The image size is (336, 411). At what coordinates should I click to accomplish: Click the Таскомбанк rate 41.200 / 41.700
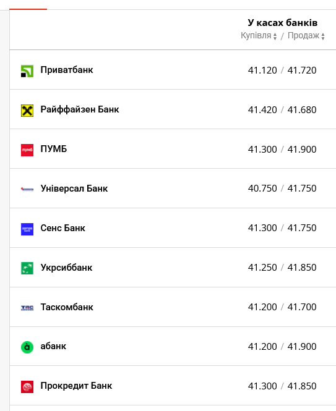point(282,307)
